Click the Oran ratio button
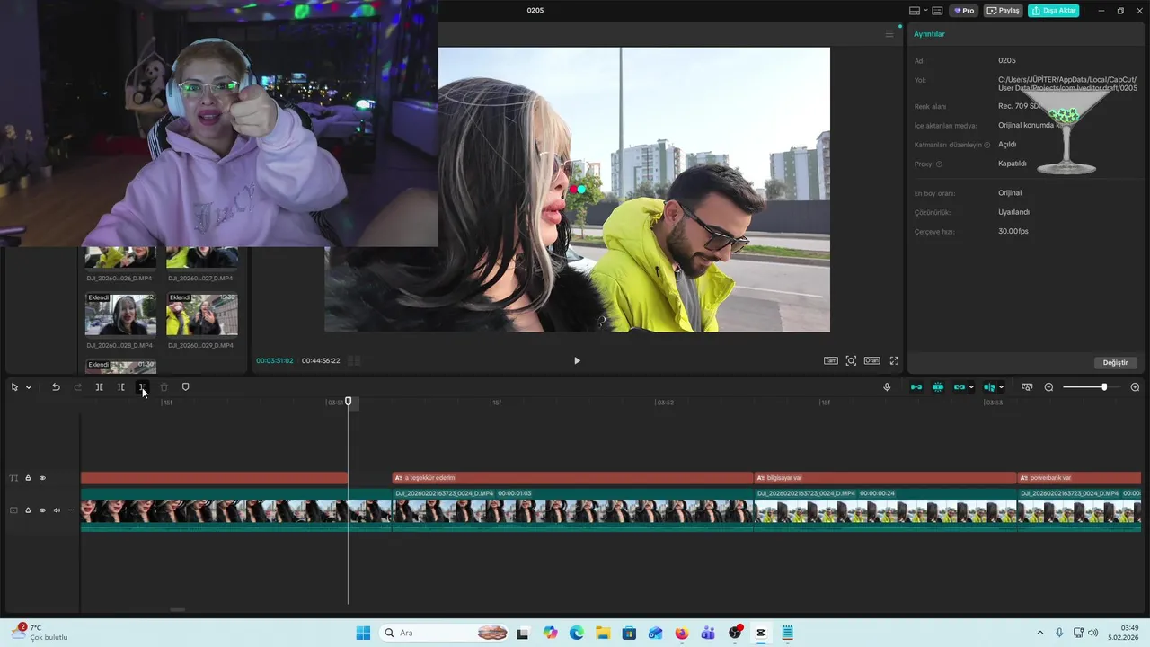 tap(871, 360)
